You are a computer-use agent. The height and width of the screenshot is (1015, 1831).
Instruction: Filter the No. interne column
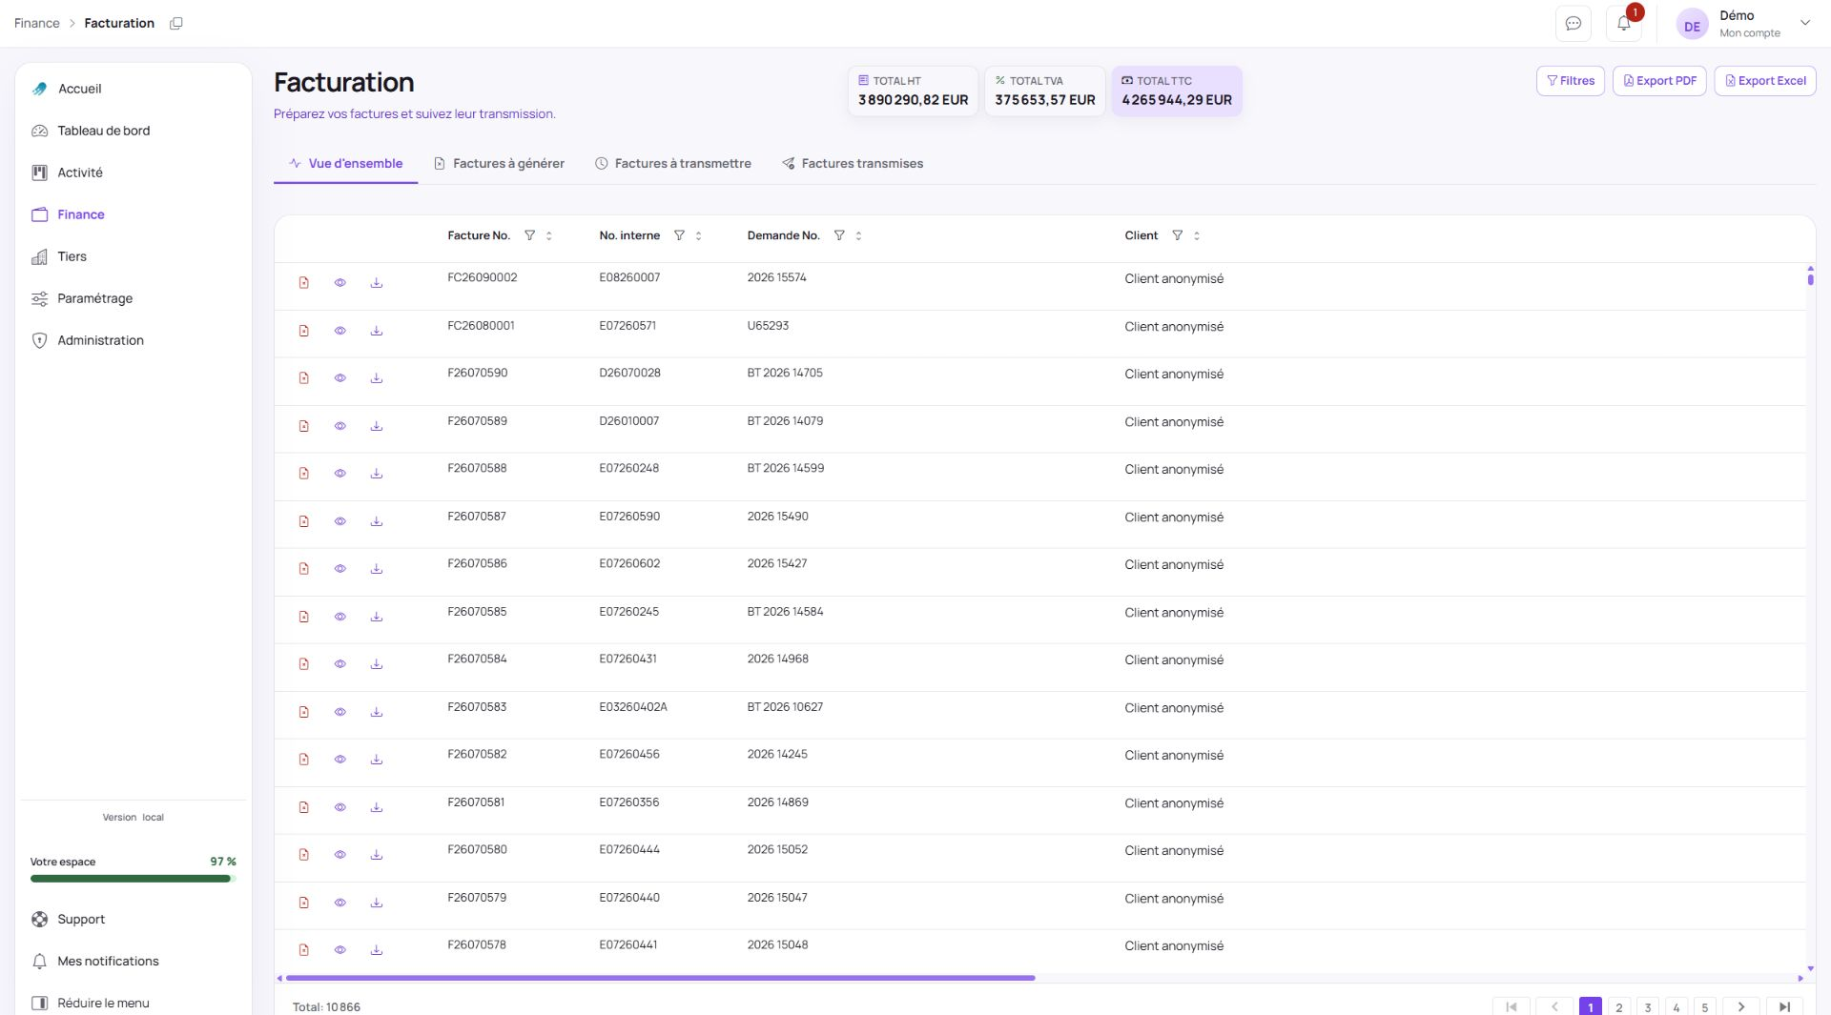(x=679, y=235)
